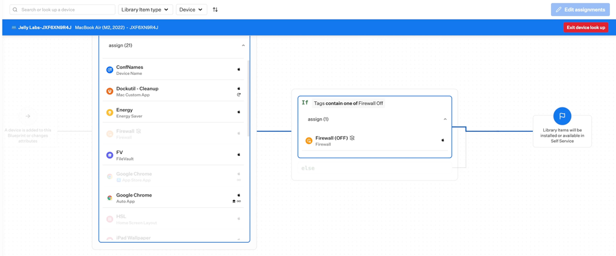Click the blue flag end node icon
Viewport: 616px width, 256px height.
point(562,116)
